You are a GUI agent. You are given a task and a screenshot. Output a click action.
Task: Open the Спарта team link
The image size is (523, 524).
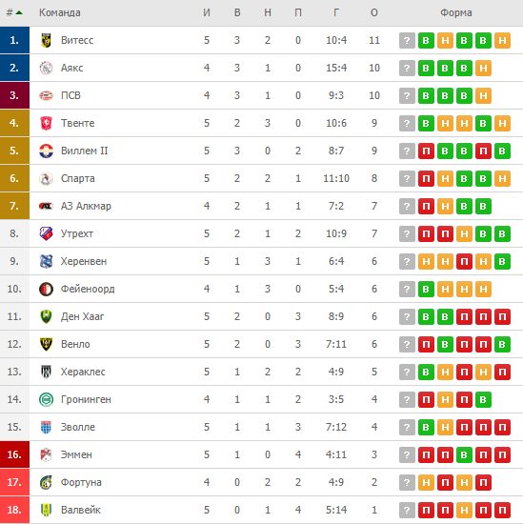[x=77, y=178]
